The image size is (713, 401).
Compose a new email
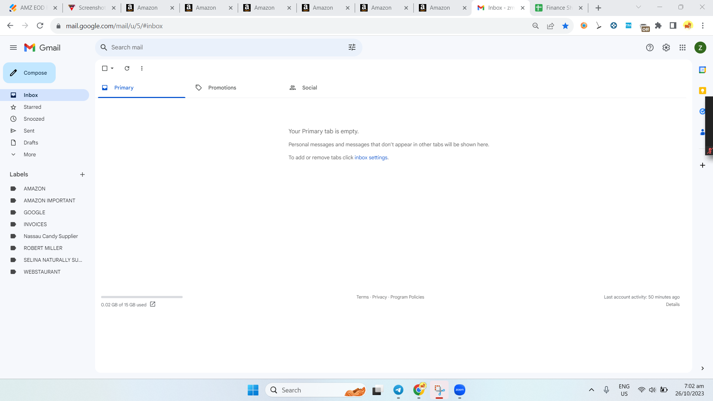(29, 73)
